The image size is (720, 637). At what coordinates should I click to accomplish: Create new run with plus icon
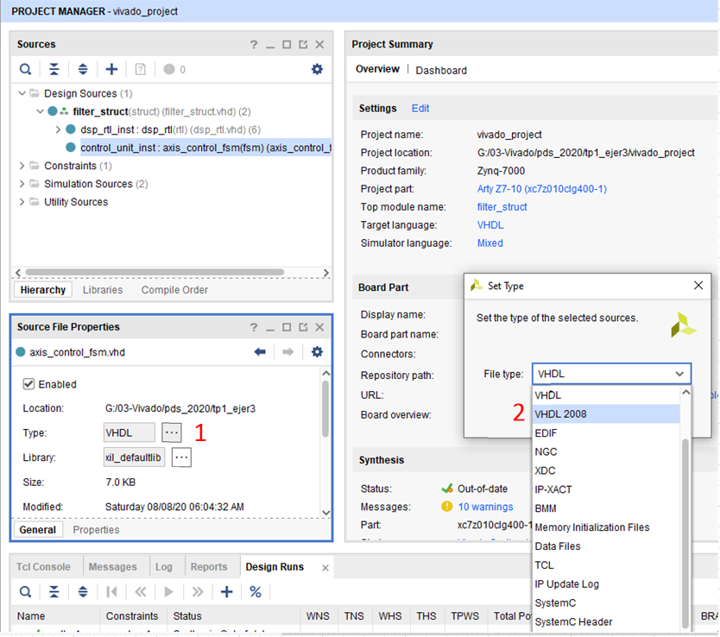(x=226, y=591)
